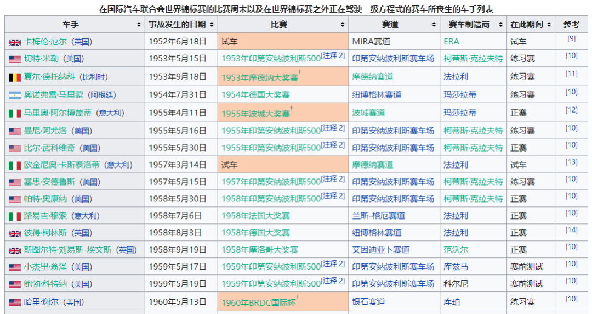Open 银石赛道 circuit link
Image resolution: width=592 pixels, height=314 pixels.
(368, 302)
